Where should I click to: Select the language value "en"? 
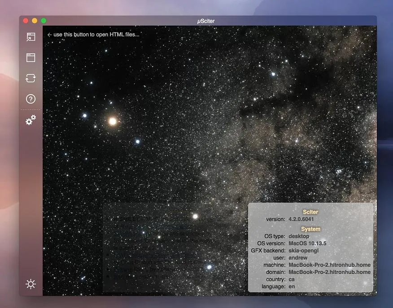(x=292, y=286)
